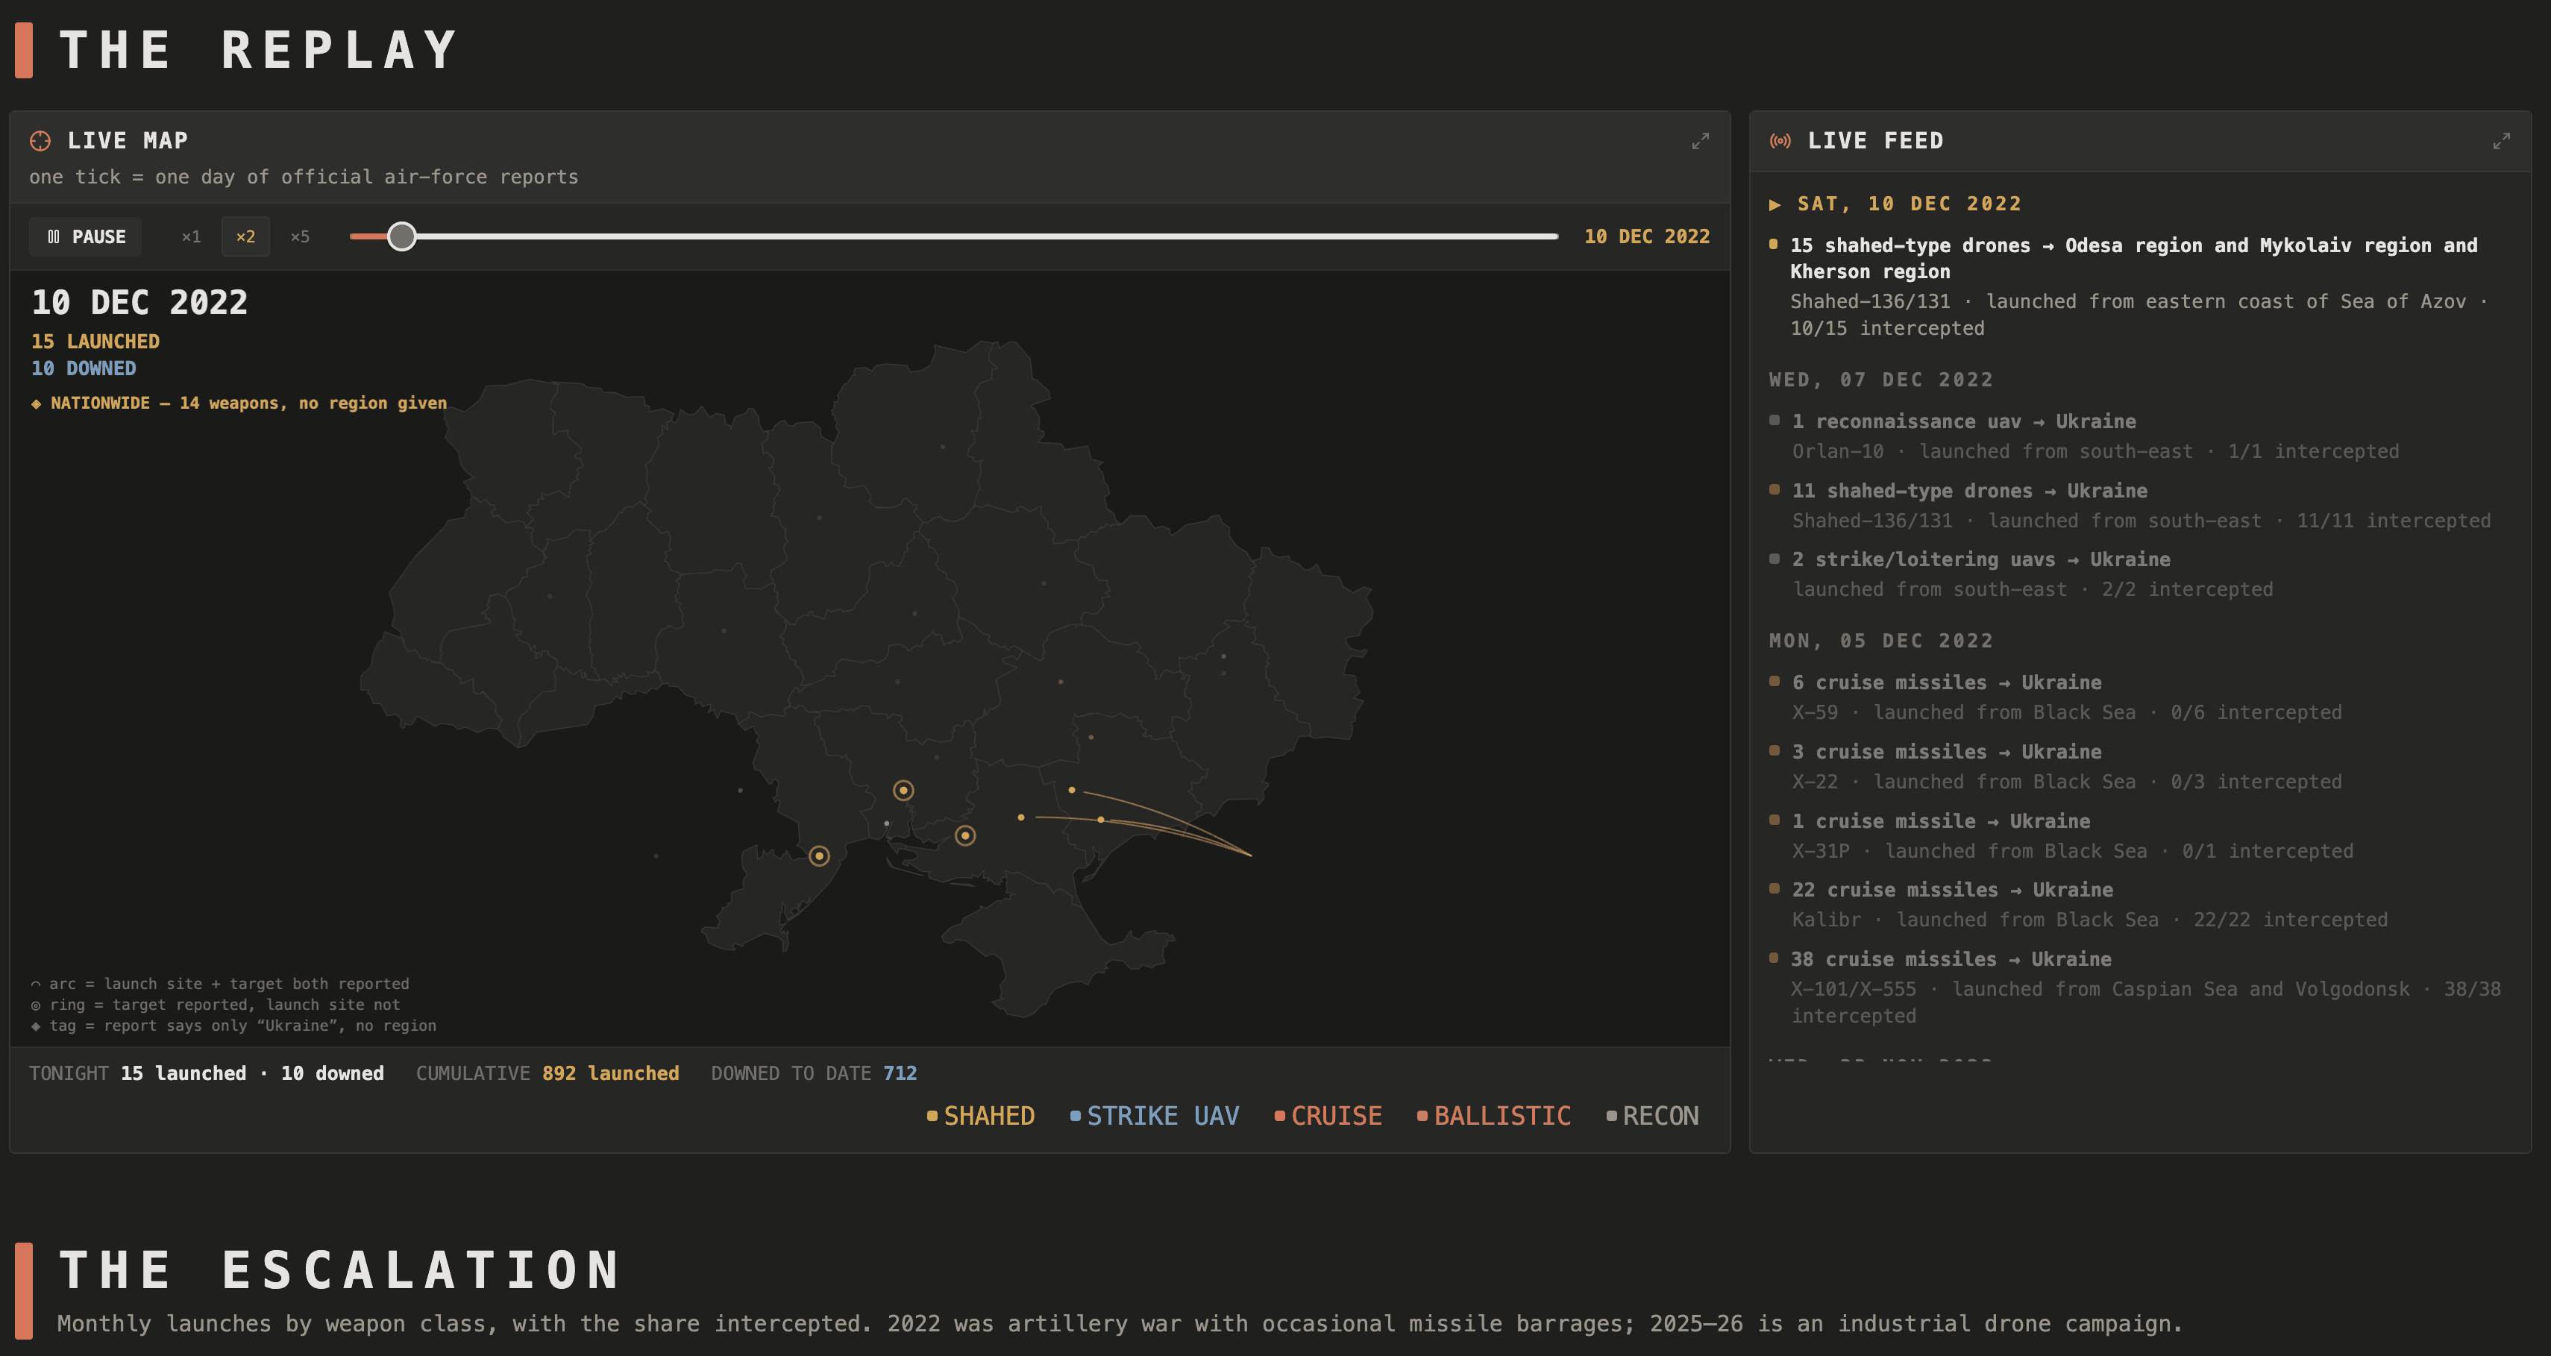Click the Recon legend entry
Screen dimensions: 2551x1356
[1652, 1115]
